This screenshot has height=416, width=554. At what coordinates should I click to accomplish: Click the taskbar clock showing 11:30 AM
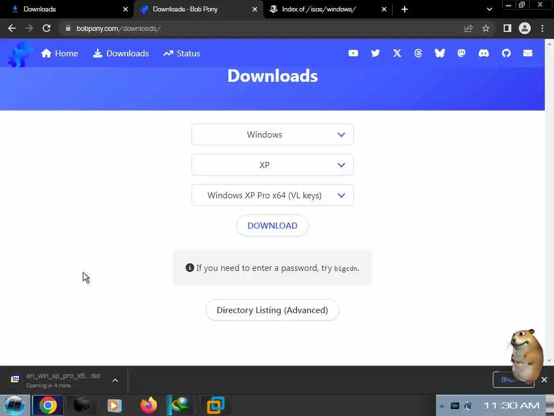point(511,405)
